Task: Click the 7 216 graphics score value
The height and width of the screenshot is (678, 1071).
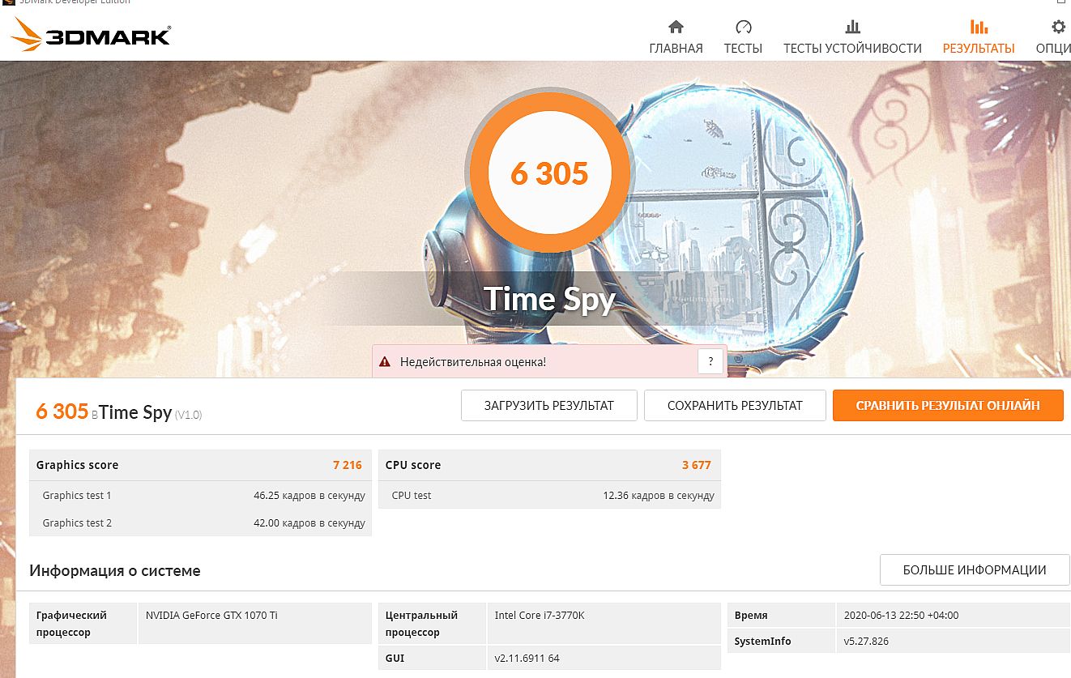Action: click(348, 465)
